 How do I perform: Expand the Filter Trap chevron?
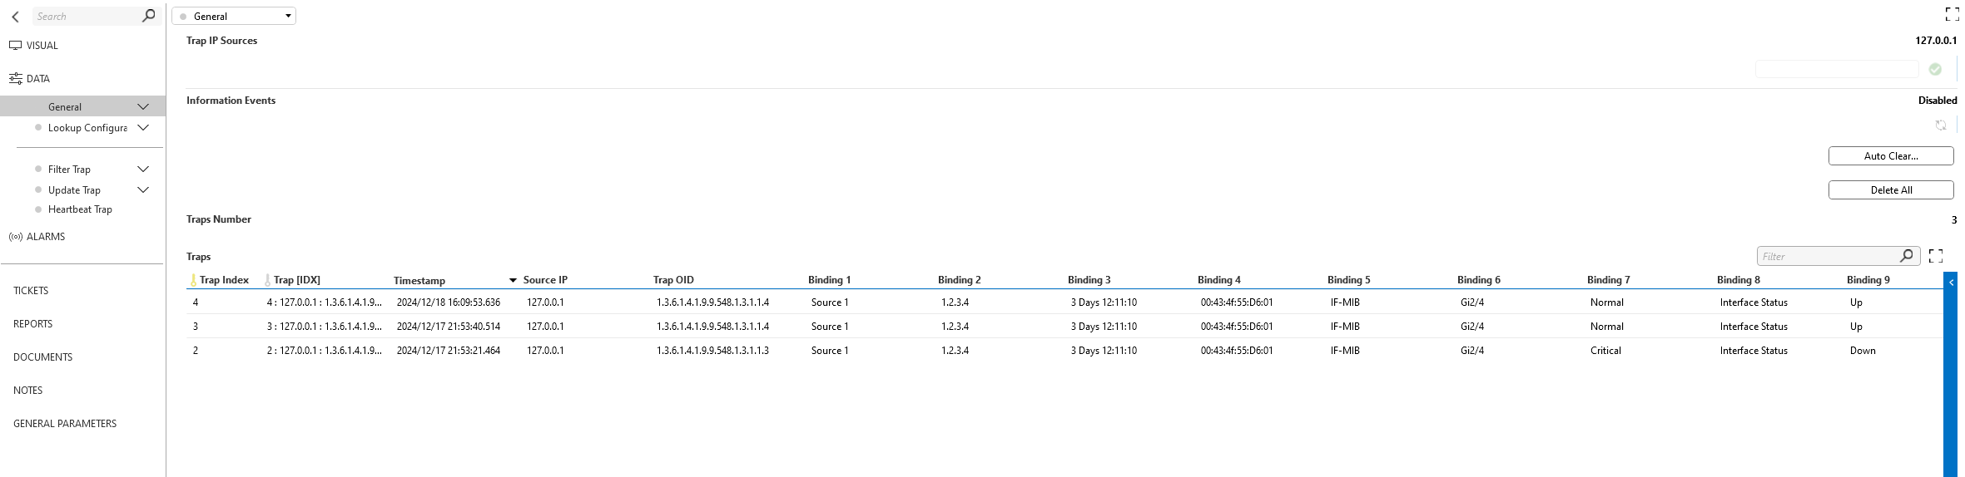[x=143, y=169]
